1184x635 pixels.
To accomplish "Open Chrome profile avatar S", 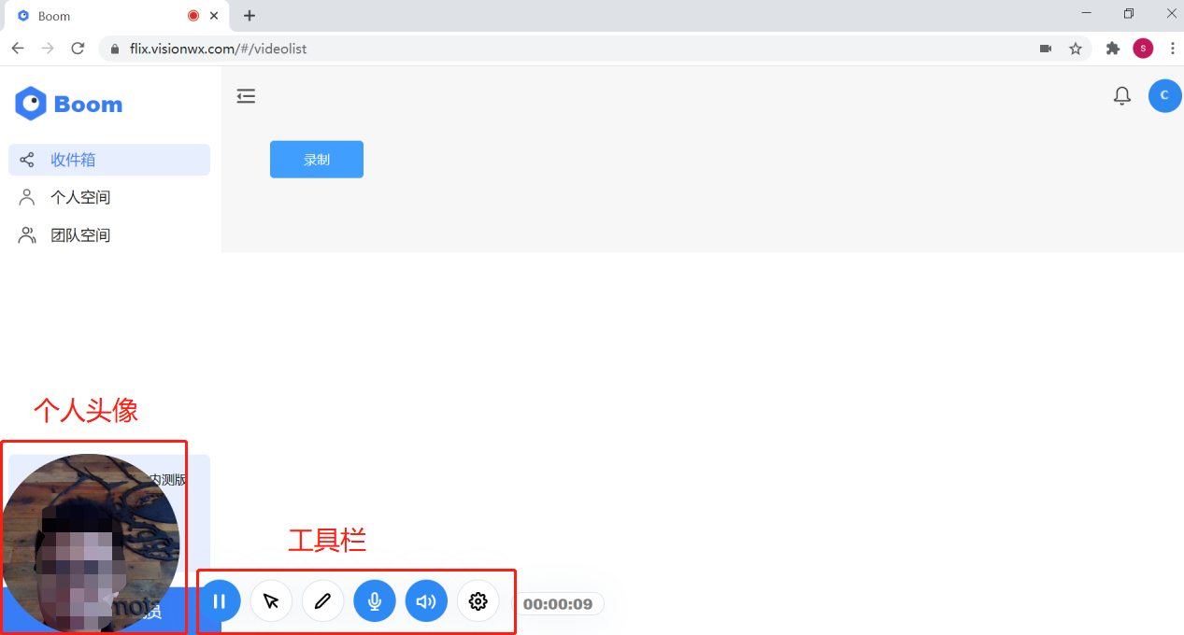I will click(x=1143, y=49).
